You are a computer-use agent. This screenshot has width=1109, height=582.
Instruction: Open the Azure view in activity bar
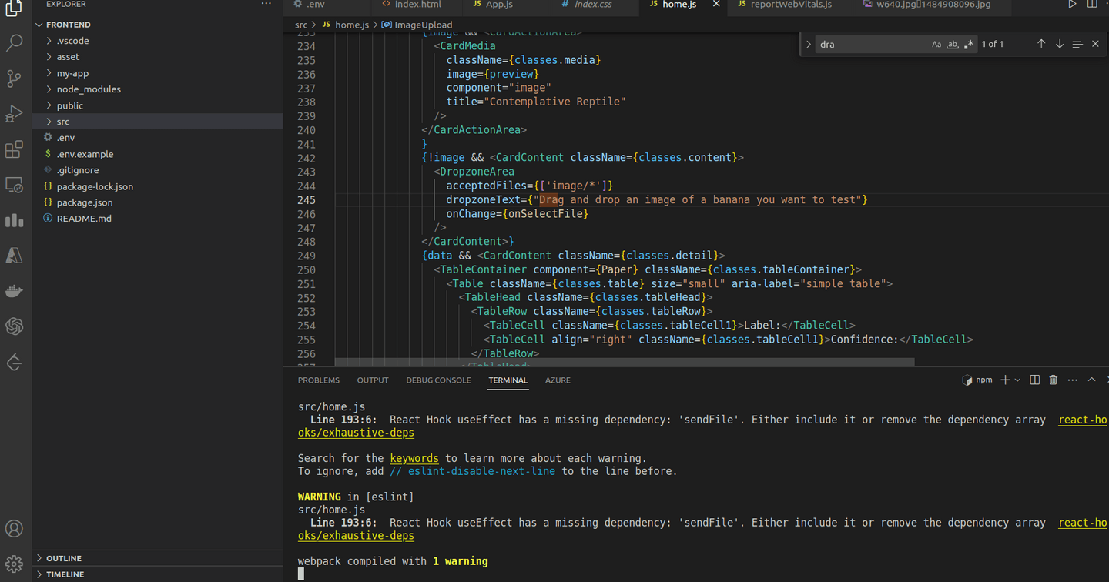pyautogui.click(x=15, y=256)
